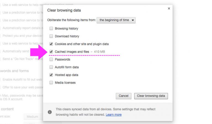212x124 pixels.
Task: Click the Media licenses label text
Action: pos(65,83)
